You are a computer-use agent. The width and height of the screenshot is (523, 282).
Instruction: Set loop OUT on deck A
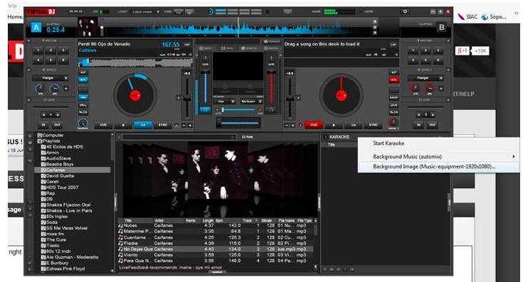[58, 125]
